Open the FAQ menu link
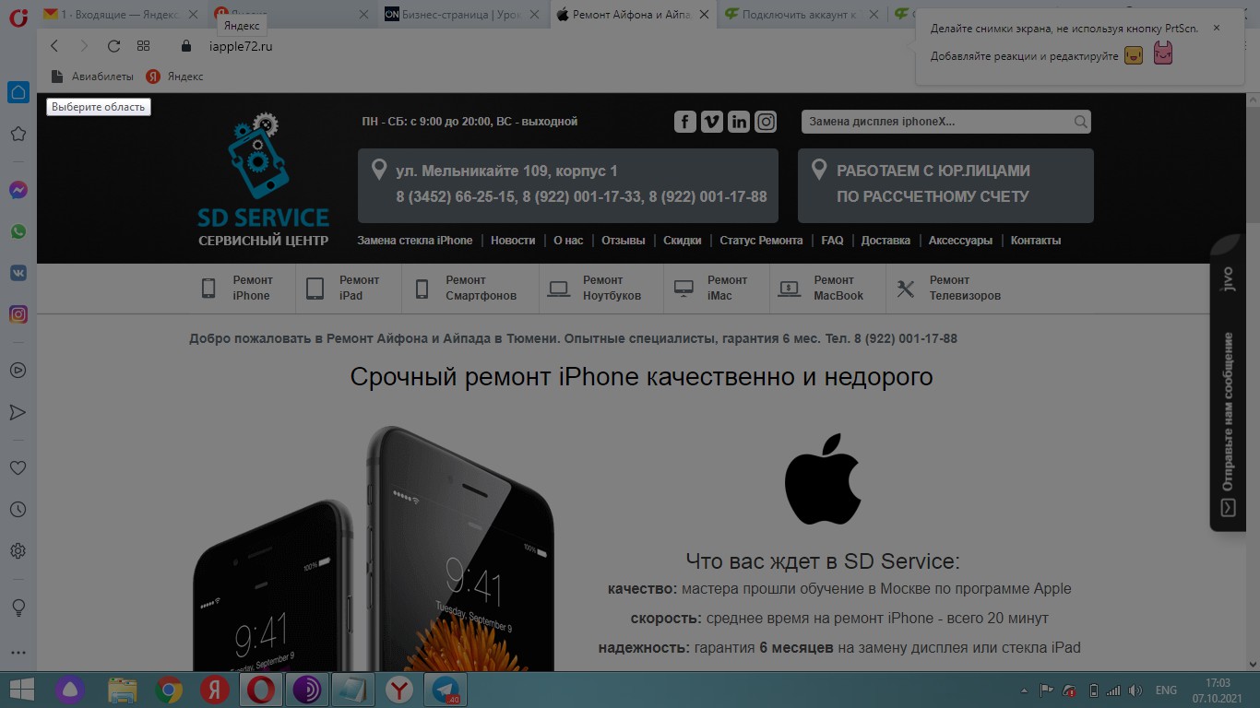Image resolution: width=1260 pixels, height=708 pixels. coord(832,241)
